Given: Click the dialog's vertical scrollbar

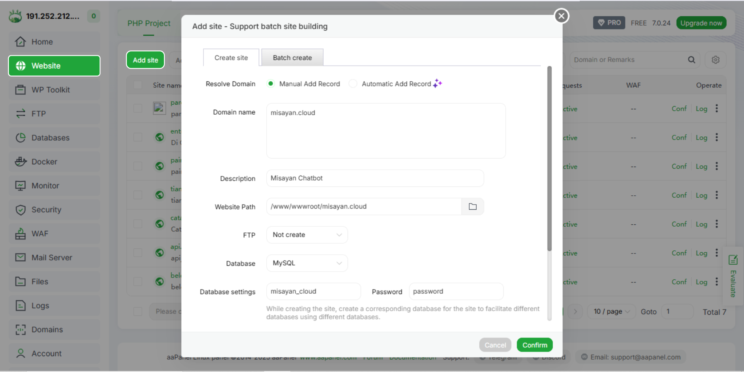Looking at the screenshot, I should coord(549,159).
